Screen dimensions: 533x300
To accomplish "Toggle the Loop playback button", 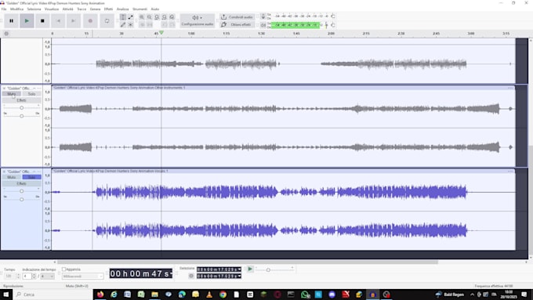I will coord(107,20).
